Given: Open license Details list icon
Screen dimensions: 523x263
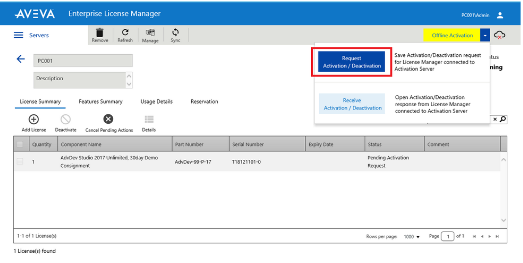Looking at the screenshot, I should click(x=149, y=119).
